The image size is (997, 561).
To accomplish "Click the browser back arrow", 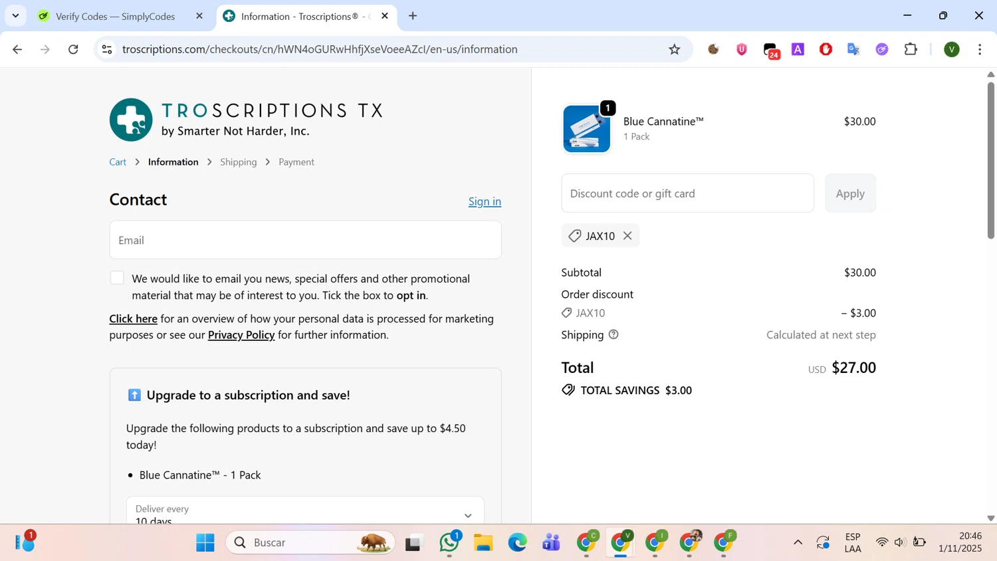I will pos(17,49).
